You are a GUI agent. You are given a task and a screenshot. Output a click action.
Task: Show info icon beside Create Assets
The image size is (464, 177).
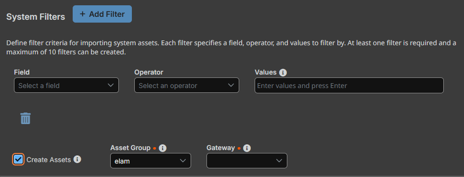click(x=77, y=159)
